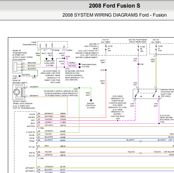Select the Computer Data Lines System label
This screenshot has height=173, width=174.
[49, 63]
